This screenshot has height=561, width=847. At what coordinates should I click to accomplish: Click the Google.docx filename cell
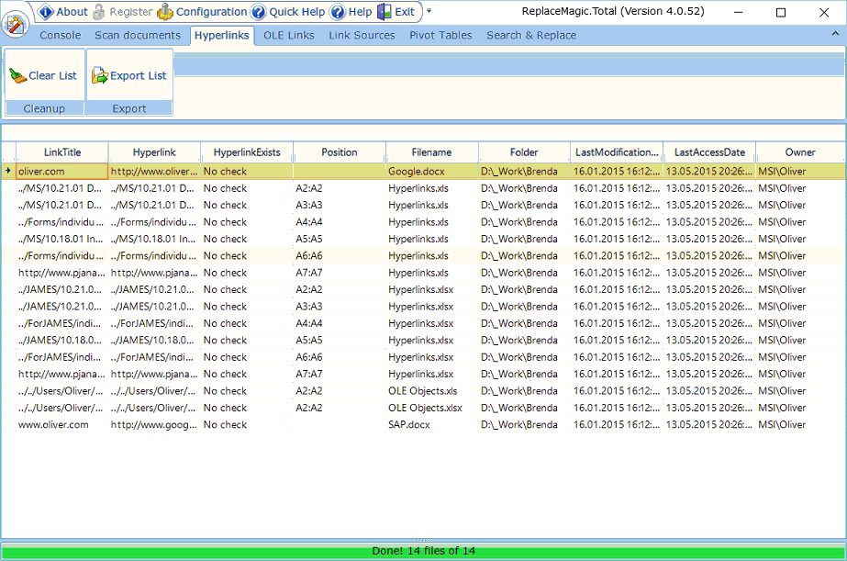click(x=431, y=172)
